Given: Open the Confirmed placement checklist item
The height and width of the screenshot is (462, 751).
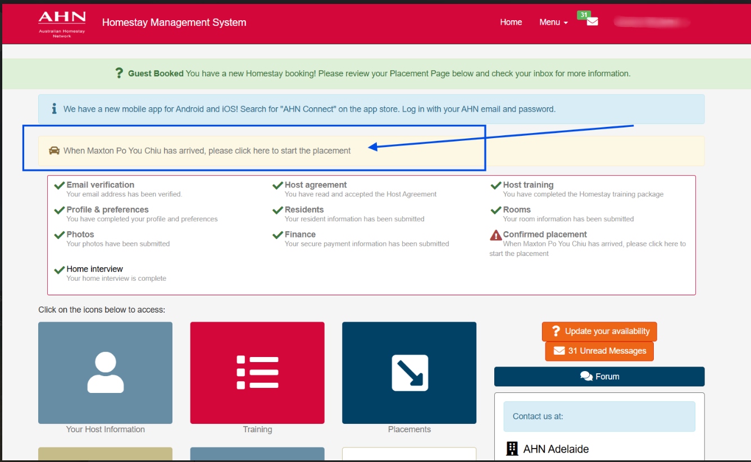Looking at the screenshot, I should click(544, 235).
